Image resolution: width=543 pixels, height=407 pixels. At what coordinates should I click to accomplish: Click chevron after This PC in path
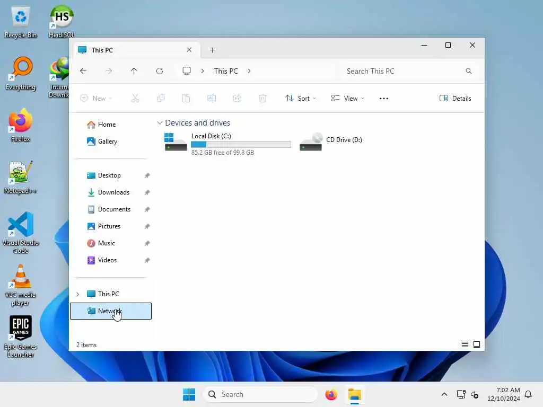pos(249,71)
